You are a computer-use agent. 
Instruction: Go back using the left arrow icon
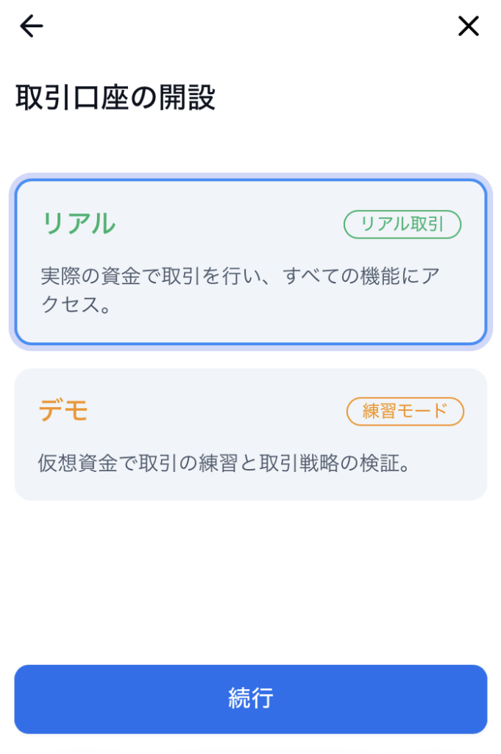[x=31, y=26]
